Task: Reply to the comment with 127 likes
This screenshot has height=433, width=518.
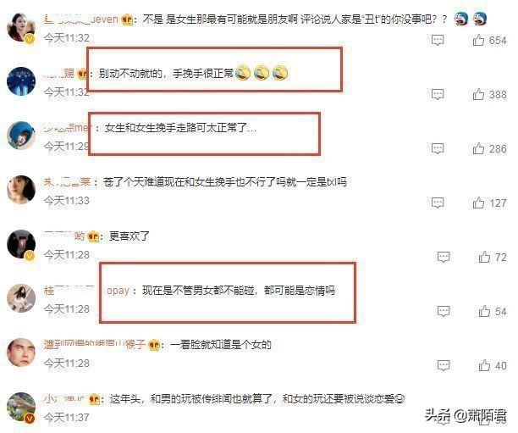Action: (x=438, y=203)
